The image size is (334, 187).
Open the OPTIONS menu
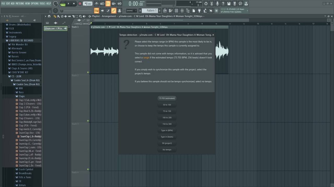pos(35,4)
